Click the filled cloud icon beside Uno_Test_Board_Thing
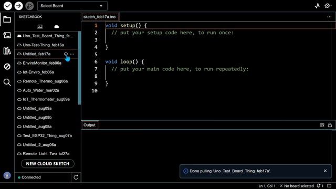This screenshot has height=189, width=336. pyautogui.click(x=19, y=36)
